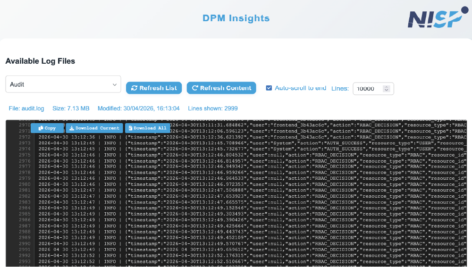The width and height of the screenshot is (472, 267).
Task: Click the NISP logo
Action: (434, 19)
